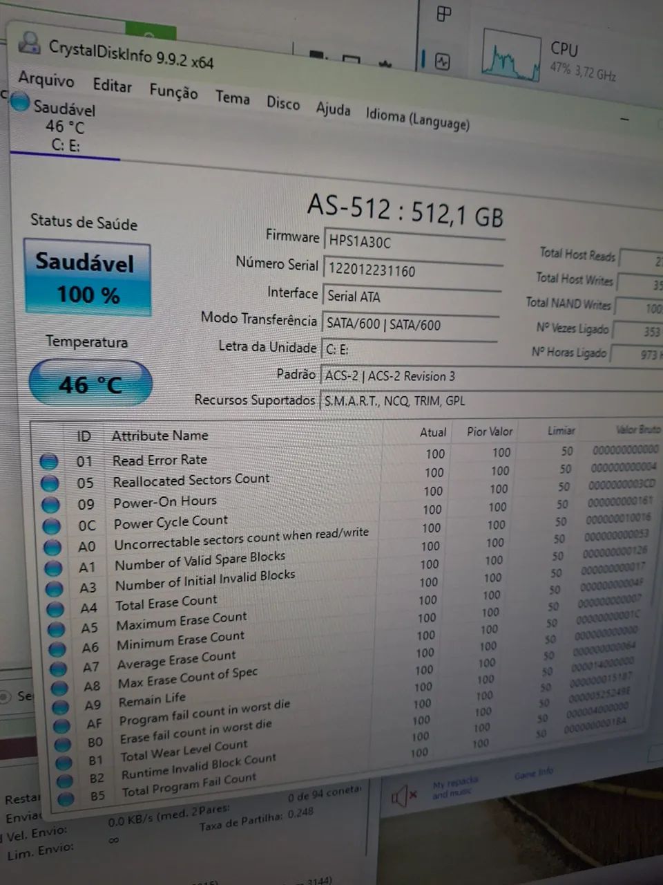This screenshot has width=663, height=885.
Task: Select the Power-On Hours attribute name
Action: pyautogui.click(x=165, y=501)
